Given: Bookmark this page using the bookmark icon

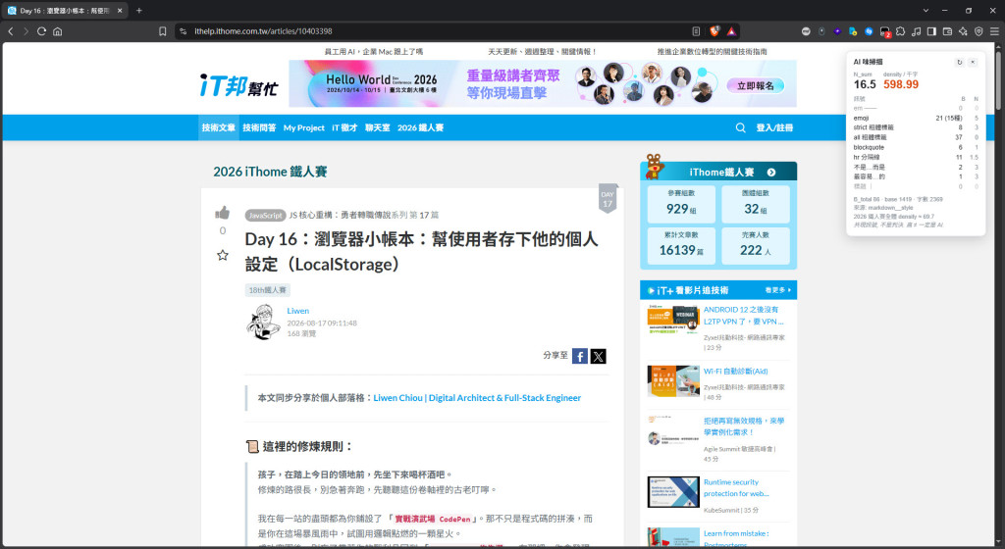Looking at the screenshot, I should click(163, 30).
